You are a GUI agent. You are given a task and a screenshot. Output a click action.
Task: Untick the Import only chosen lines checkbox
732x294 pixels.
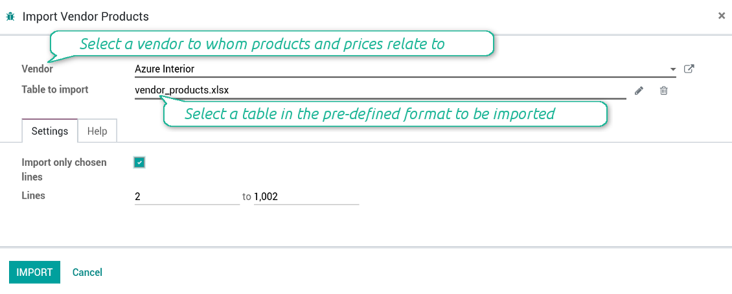tap(139, 163)
